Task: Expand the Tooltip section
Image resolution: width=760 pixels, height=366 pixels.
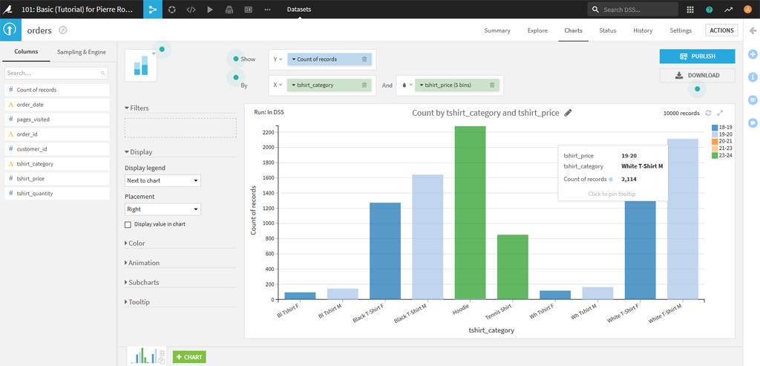Action: [137, 302]
